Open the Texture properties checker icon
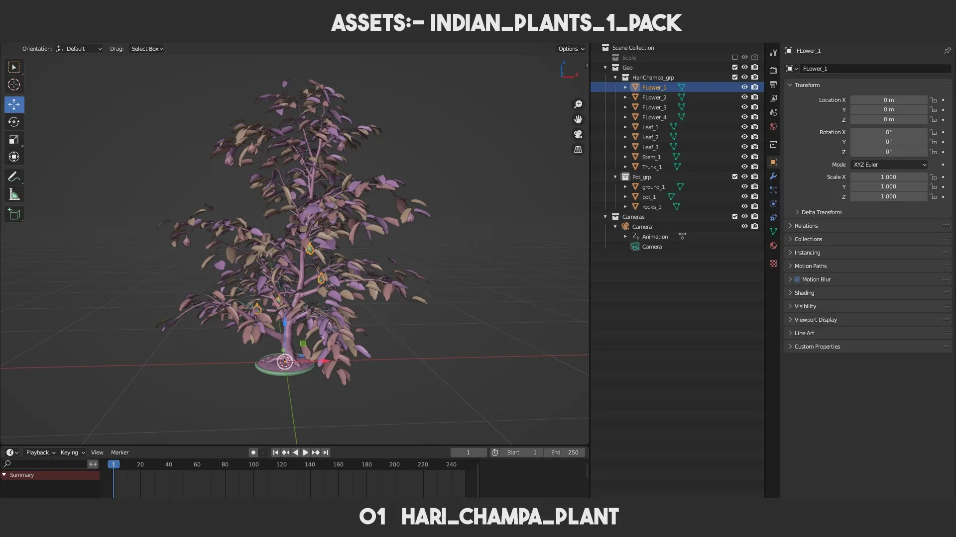The image size is (956, 537). pos(773,264)
